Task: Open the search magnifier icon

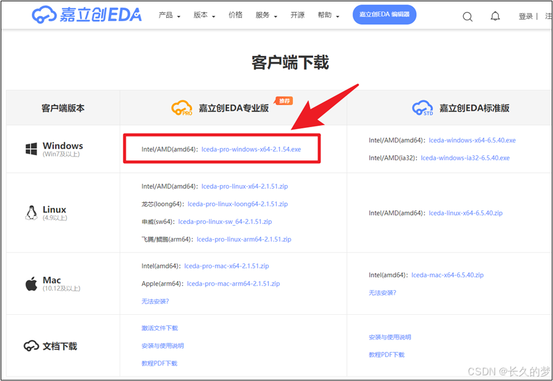Action: (x=468, y=17)
